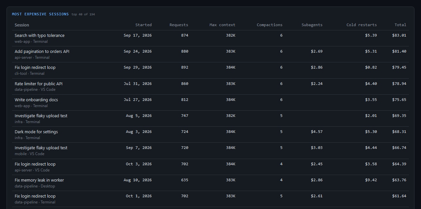Click the 720 requests value
This screenshot has width=421, height=209.
[x=185, y=148]
